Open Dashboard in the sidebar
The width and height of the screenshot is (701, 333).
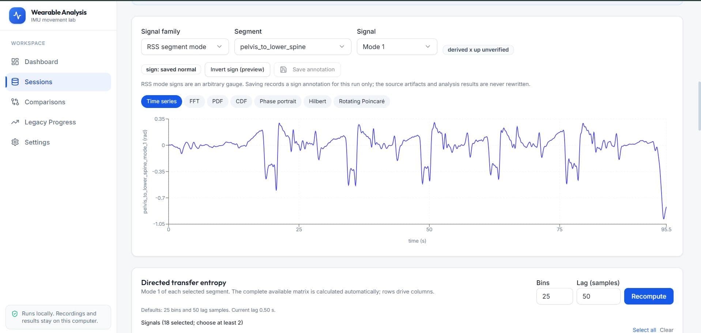(59, 61)
